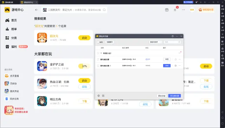Viewport: 225px width, 128px height.
Task: Switch to the first emulator tab in title bar
Action: (8, 2)
